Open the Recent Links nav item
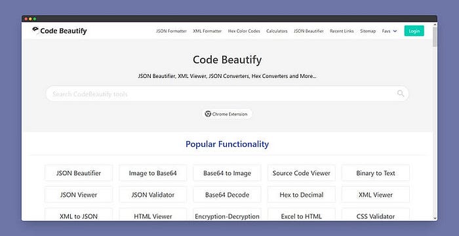Viewport: 459px width, 236px height. pos(342,31)
